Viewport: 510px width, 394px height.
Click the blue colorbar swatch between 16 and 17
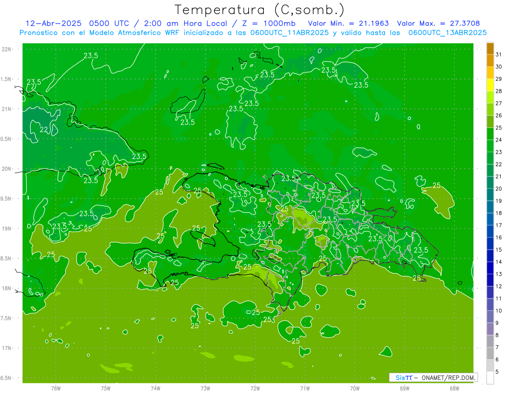[490, 231]
